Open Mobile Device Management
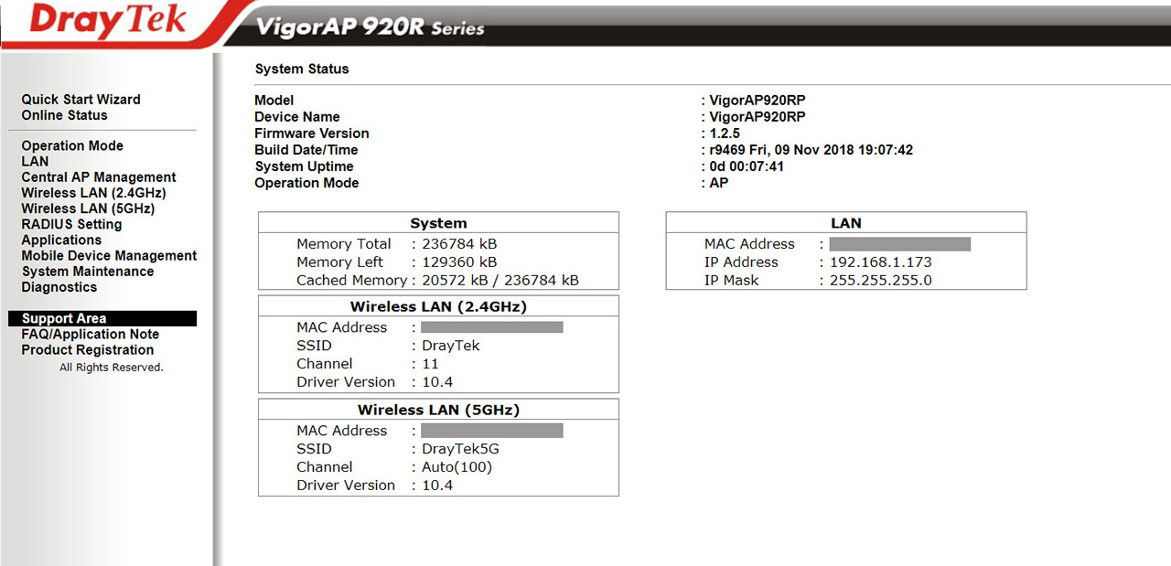This screenshot has width=1171, height=566. click(x=110, y=256)
